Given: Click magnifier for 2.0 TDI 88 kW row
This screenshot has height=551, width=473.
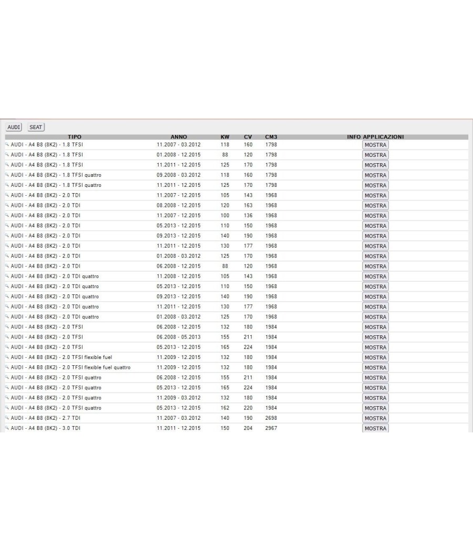Looking at the screenshot, I should tap(7, 266).
